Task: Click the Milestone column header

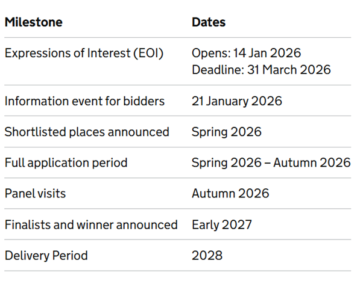Action: click(33, 22)
